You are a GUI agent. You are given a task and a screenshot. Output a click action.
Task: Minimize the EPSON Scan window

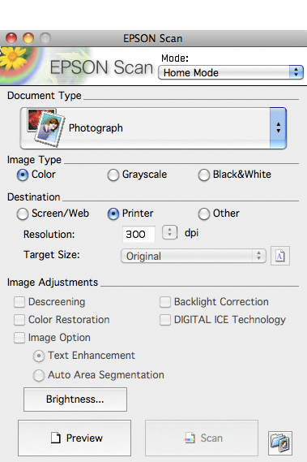[28, 38]
